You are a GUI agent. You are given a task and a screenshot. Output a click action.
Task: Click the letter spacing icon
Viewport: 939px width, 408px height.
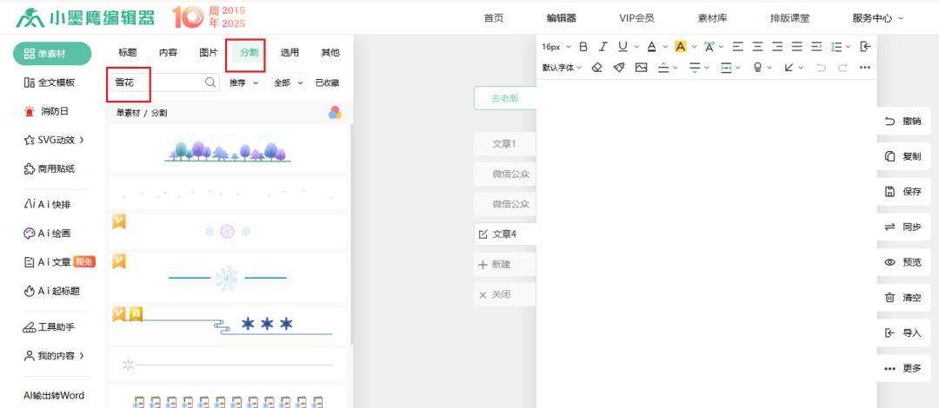[x=709, y=47]
